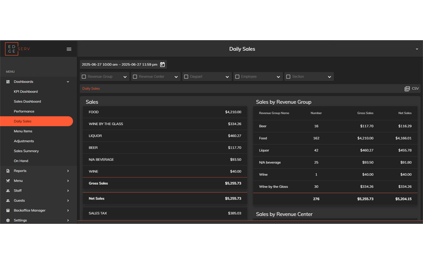Tick the Daypart filter checkbox
Viewport: 423px width, 264px height.
(x=186, y=77)
